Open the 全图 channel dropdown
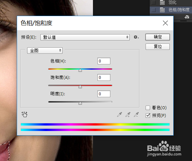The image size is (192, 161). [x=45, y=51]
